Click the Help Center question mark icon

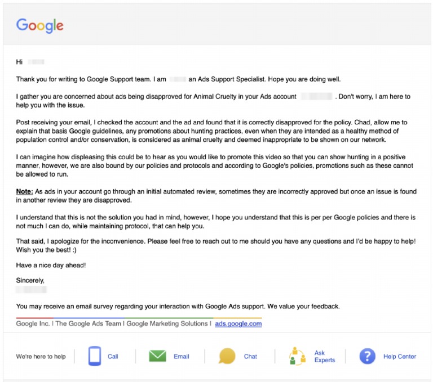[368, 356]
